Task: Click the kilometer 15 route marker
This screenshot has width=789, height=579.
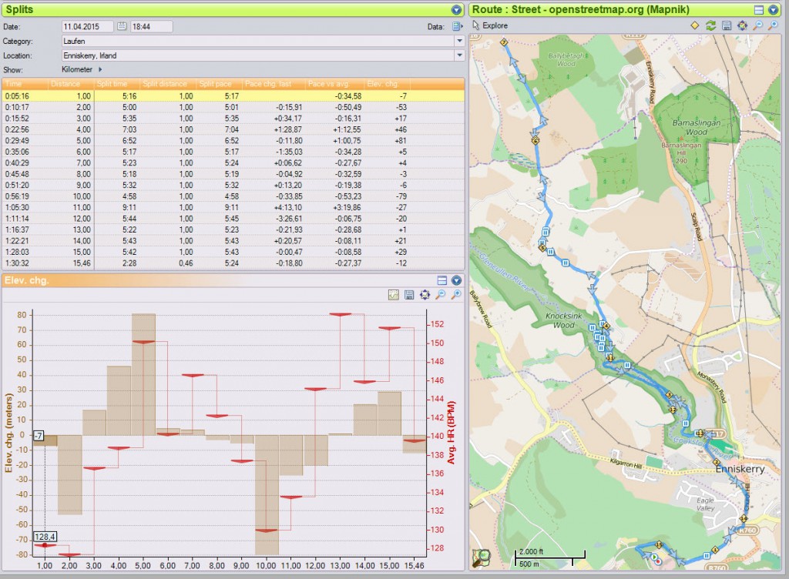Action: [660, 545]
